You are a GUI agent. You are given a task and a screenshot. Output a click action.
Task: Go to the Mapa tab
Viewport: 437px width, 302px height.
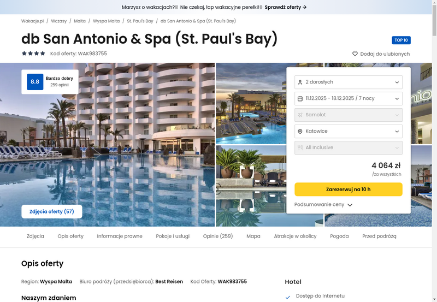(253, 236)
